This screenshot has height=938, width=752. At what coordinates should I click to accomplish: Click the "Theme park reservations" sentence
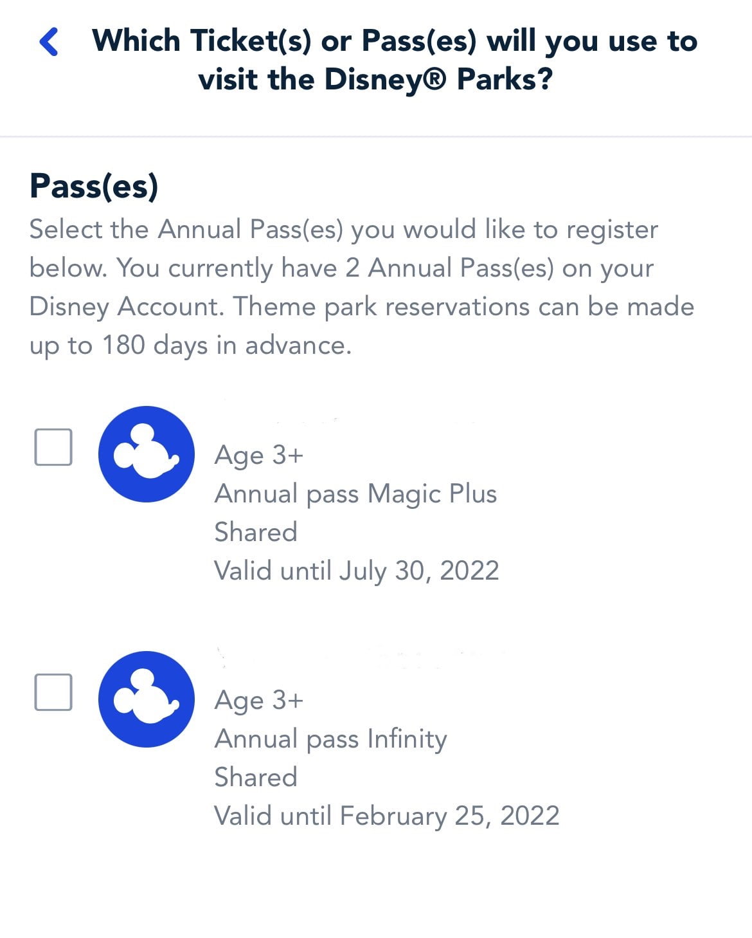pos(463,307)
